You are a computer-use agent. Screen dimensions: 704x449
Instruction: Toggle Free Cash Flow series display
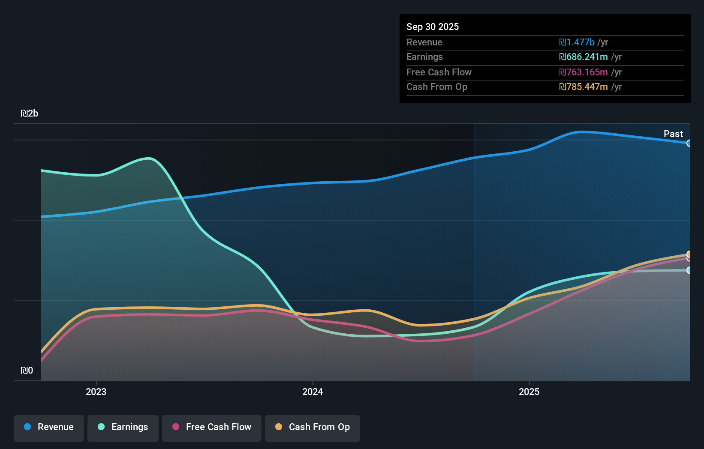[x=211, y=428]
